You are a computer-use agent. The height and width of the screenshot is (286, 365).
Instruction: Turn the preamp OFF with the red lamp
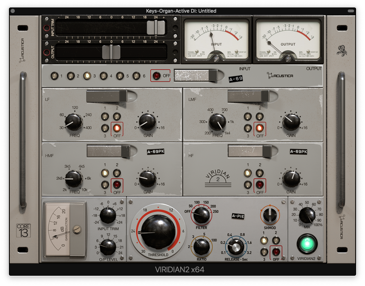click(157, 76)
